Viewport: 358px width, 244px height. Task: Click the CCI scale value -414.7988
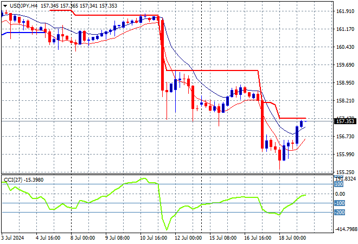346,229
